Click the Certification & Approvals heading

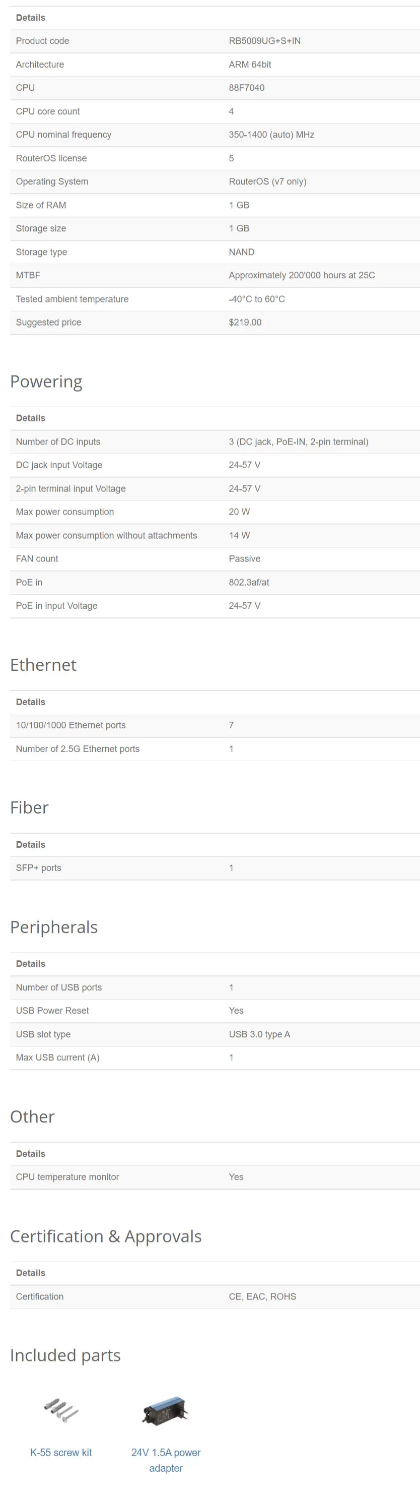pos(106,1236)
